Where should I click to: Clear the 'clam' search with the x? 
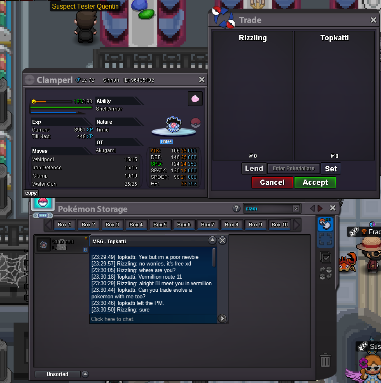coord(296,209)
